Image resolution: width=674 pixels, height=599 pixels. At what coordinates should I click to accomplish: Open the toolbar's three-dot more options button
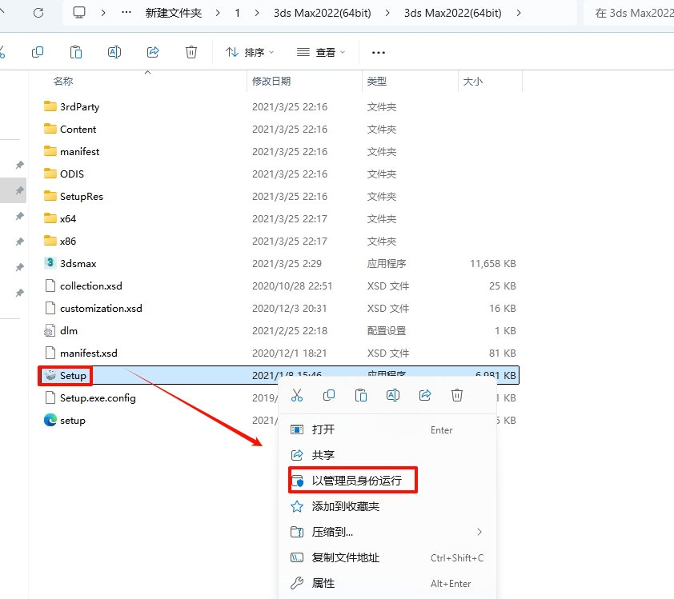tap(379, 52)
